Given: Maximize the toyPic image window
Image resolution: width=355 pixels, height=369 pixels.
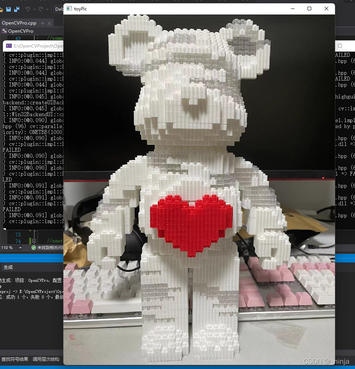Looking at the screenshot, I should pos(309,9).
